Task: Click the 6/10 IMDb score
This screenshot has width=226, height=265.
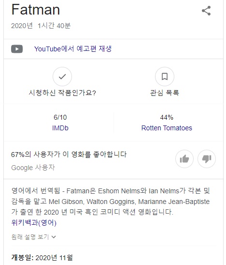Action: tap(60, 117)
